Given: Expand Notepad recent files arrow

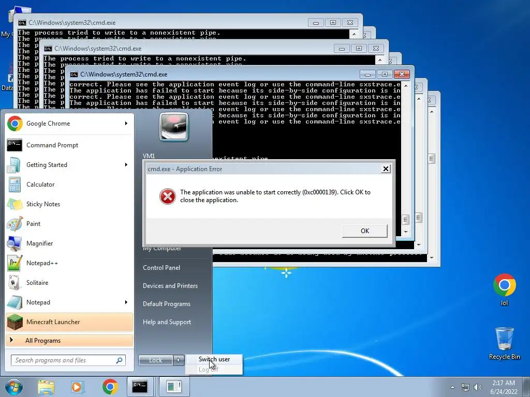Looking at the screenshot, I should click(x=126, y=302).
